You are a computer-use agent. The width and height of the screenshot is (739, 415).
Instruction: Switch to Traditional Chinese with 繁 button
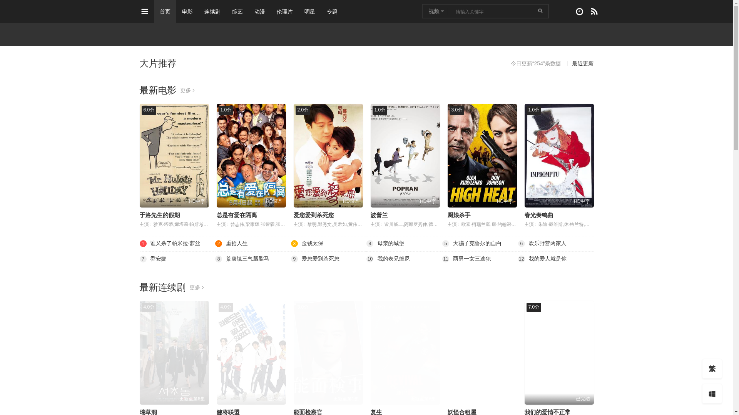point(712,369)
